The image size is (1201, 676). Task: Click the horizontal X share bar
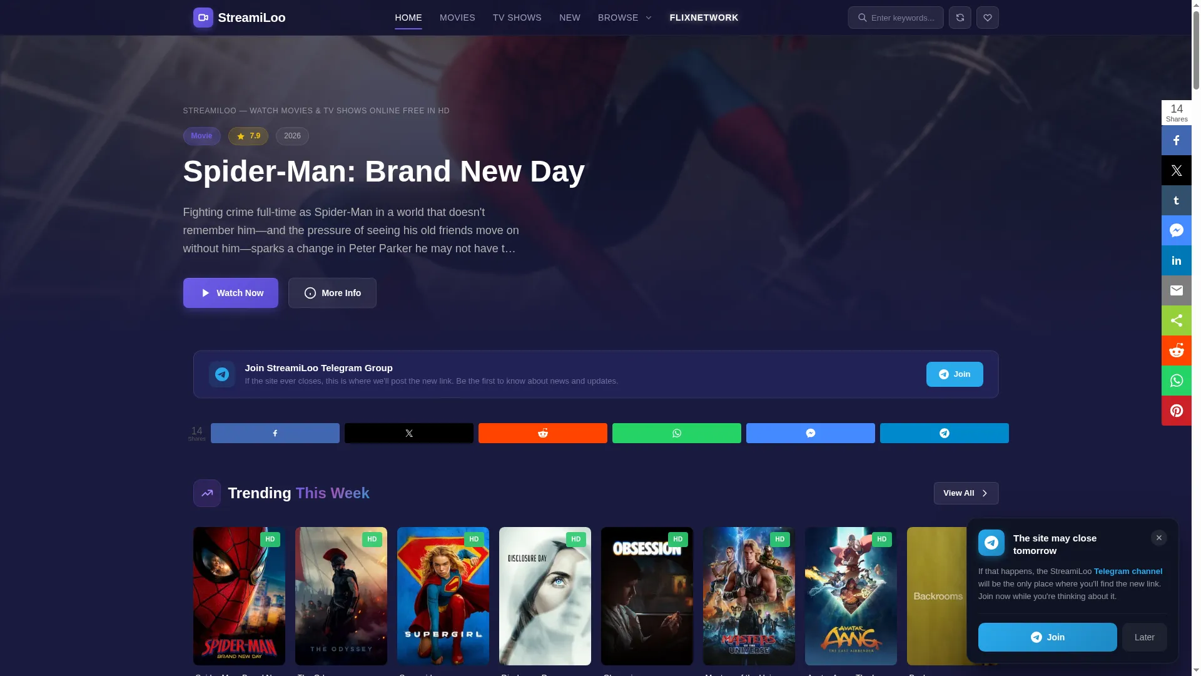[x=409, y=433]
